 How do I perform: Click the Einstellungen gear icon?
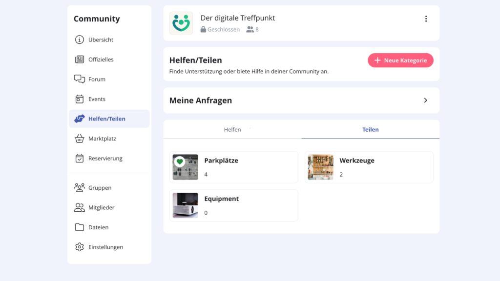(80, 247)
